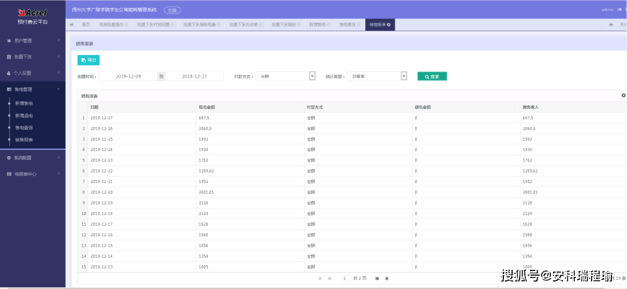
Task: Click the 财务收入 column header
Action: (x=574, y=107)
